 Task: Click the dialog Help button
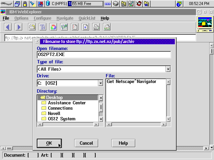pyautogui.click(x=123, y=143)
